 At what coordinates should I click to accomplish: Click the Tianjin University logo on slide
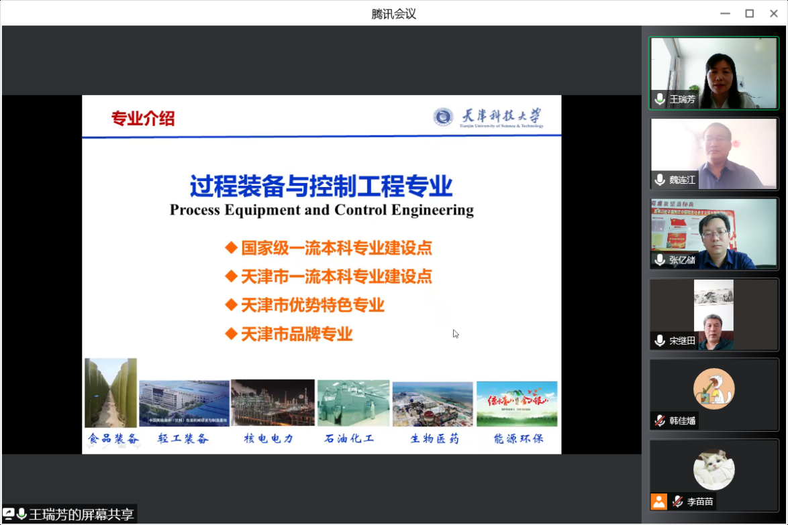pyautogui.click(x=443, y=117)
